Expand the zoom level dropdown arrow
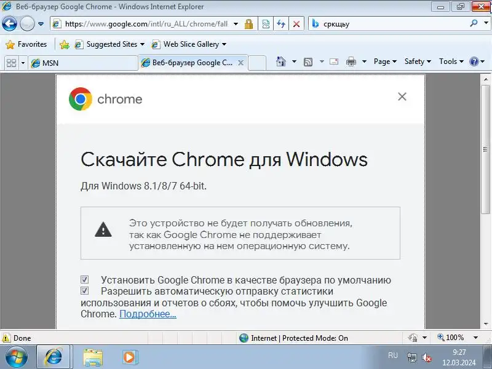492x369 pixels. (x=475, y=338)
